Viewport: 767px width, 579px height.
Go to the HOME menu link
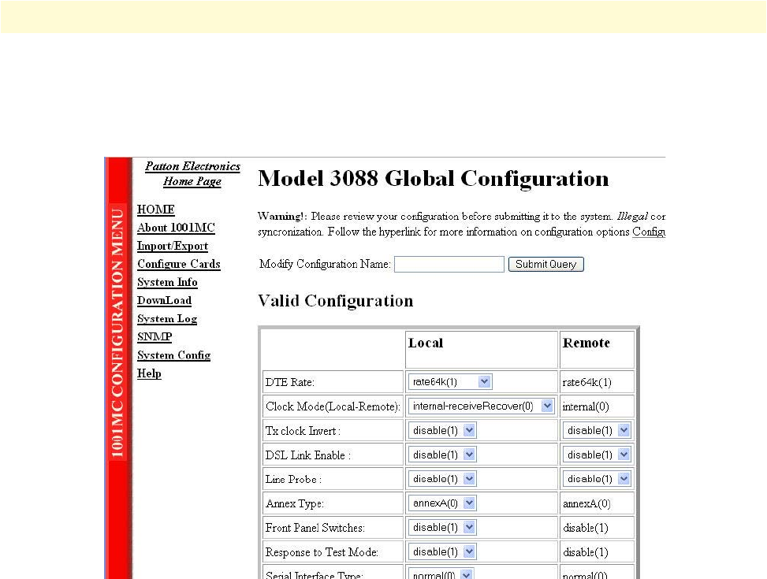(x=155, y=210)
